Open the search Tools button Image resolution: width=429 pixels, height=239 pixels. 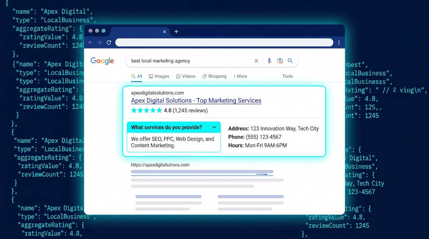click(x=287, y=76)
